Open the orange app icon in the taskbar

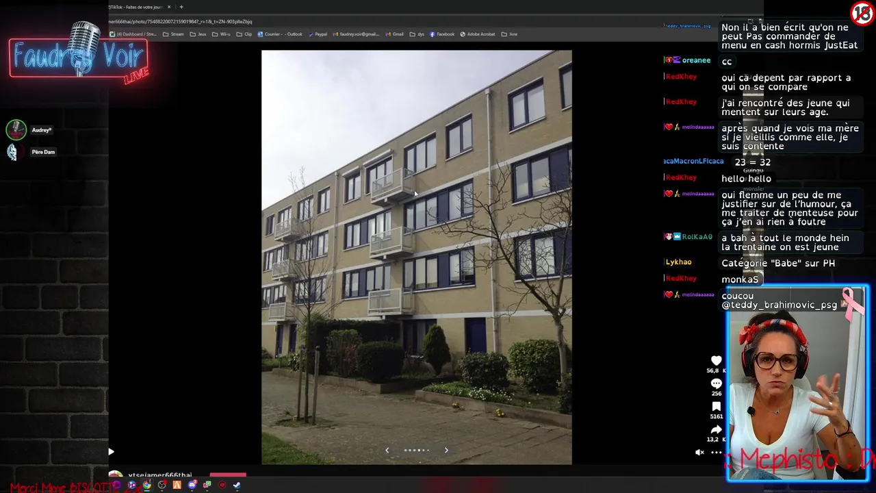point(177,485)
